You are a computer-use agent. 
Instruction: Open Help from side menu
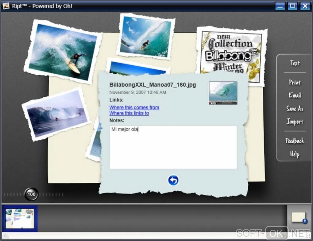point(295,154)
